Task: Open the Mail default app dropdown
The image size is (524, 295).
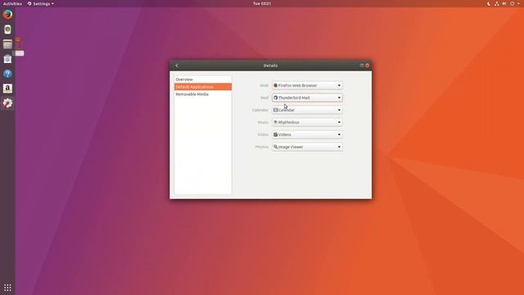Action: pyautogui.click(x=307, y=98)
